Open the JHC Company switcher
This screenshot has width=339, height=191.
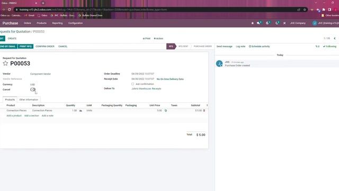(298, 23)
